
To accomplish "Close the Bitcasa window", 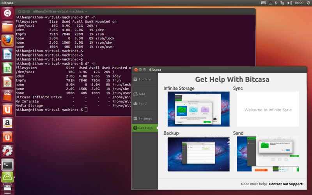I will coord(136,70).
